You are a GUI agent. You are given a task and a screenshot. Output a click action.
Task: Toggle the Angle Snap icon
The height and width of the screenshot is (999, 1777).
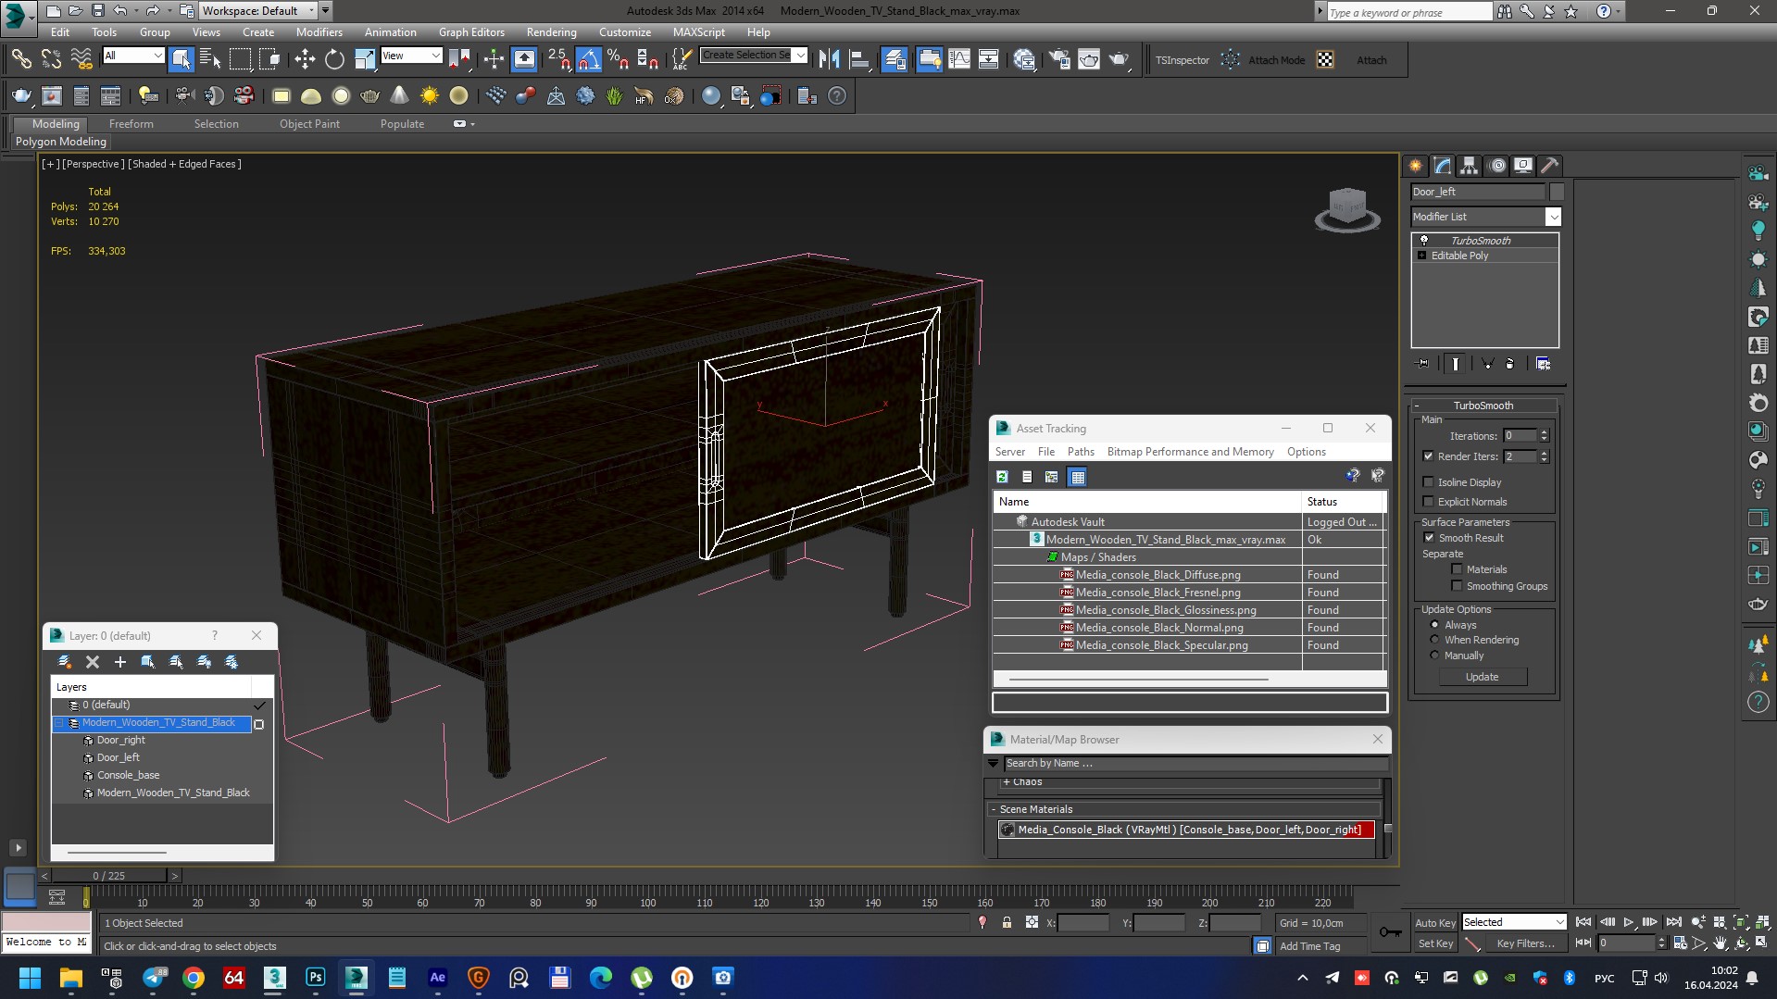(589, 59)
